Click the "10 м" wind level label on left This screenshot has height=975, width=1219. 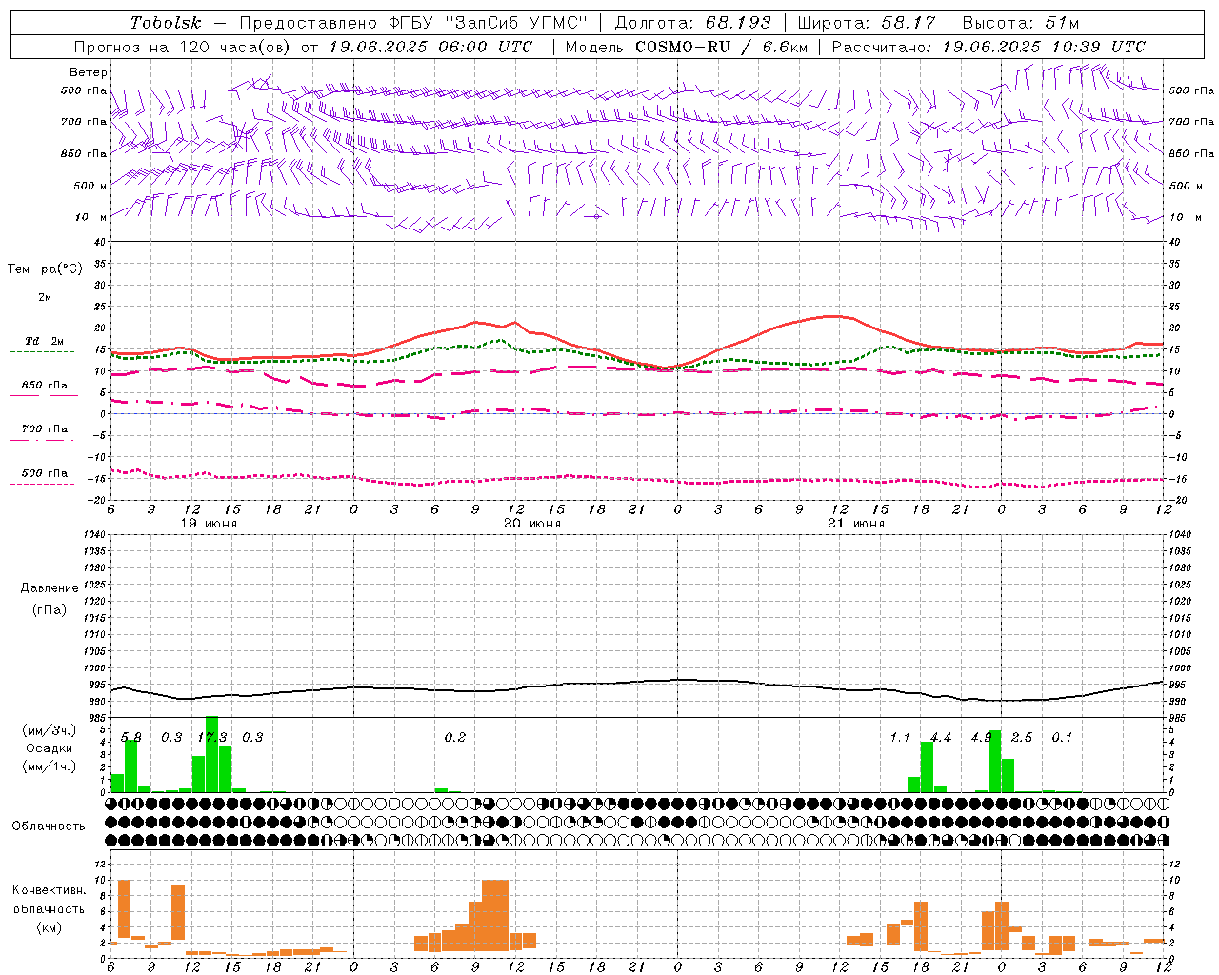click(90, 217)
